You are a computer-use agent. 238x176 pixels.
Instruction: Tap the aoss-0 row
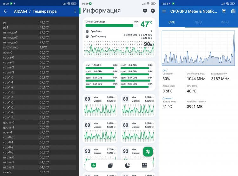point(39,53)
